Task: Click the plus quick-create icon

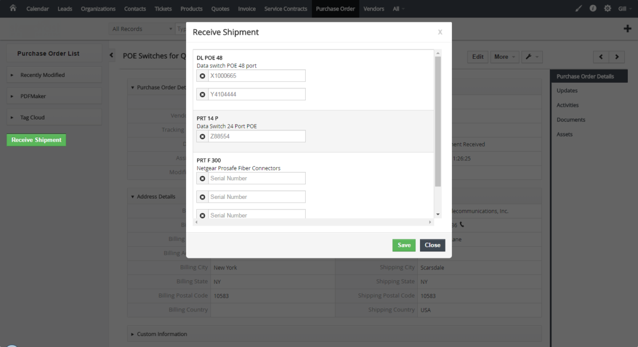Action: coord(627,29)
